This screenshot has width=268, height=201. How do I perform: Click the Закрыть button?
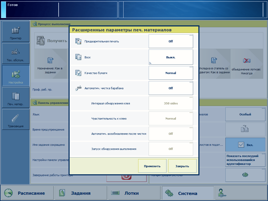click(182, 166)
